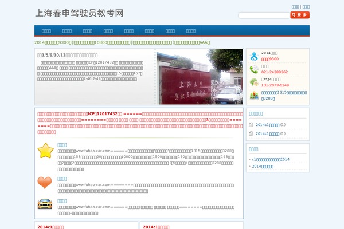Image resolution: width=344 pixels, height=229 pixels.
Task: Click the document icon beside the first 2014c1 category
Action: 251,125
